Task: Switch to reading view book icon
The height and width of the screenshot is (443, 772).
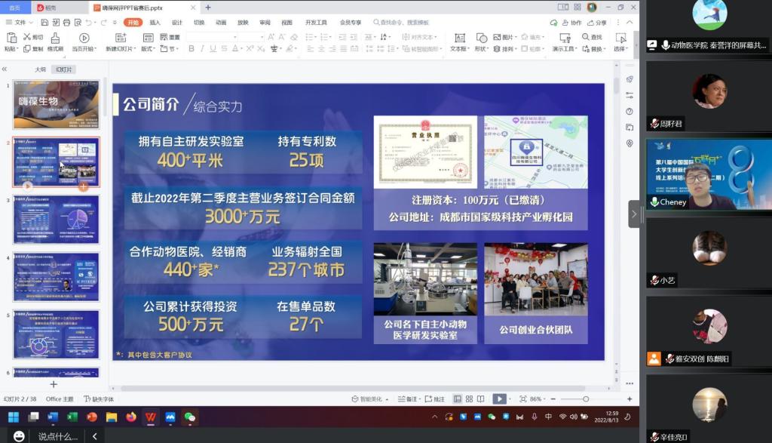Action: (x=481, y=398)
